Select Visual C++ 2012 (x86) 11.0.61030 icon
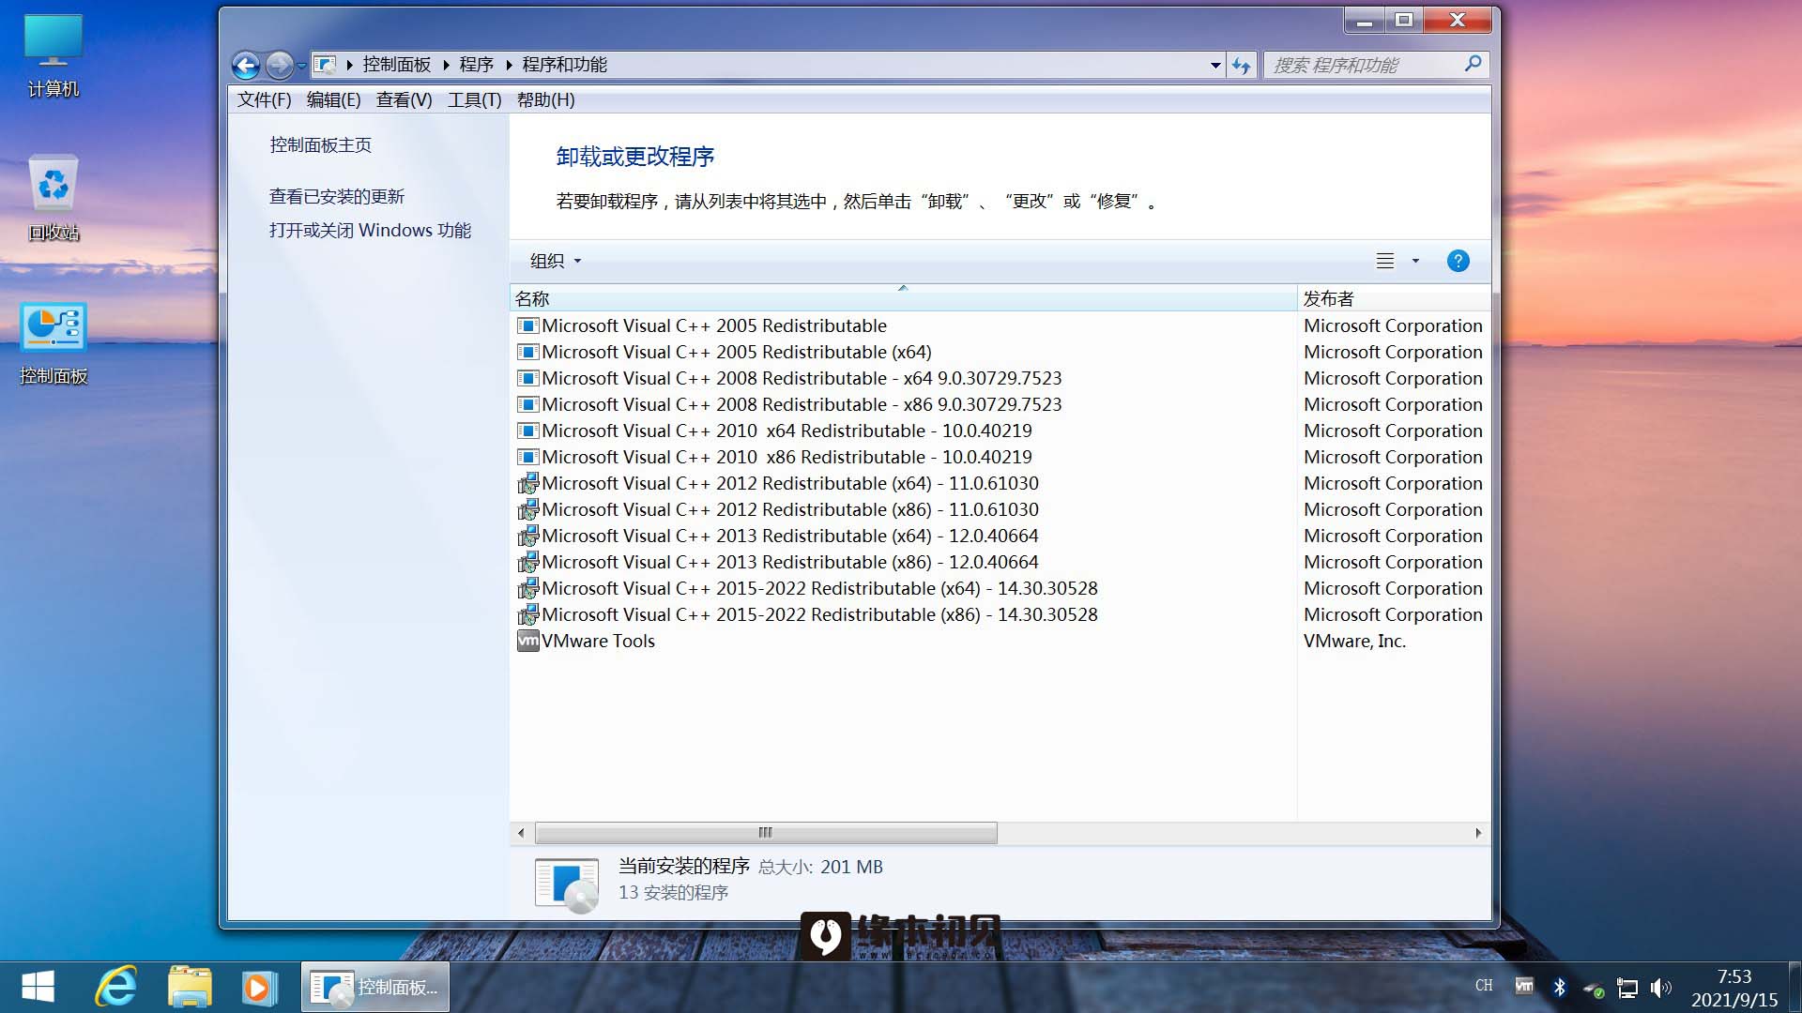Viewport: 1802px width, 1013px height. 528,509
